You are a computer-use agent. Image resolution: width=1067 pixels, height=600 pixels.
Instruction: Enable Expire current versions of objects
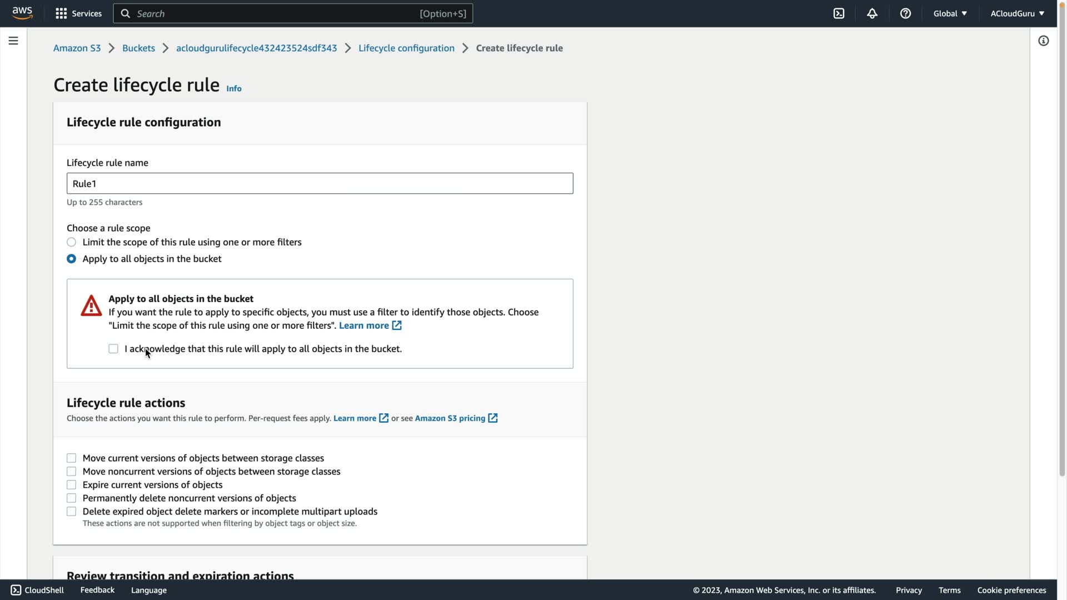click(x=71, y=485)
